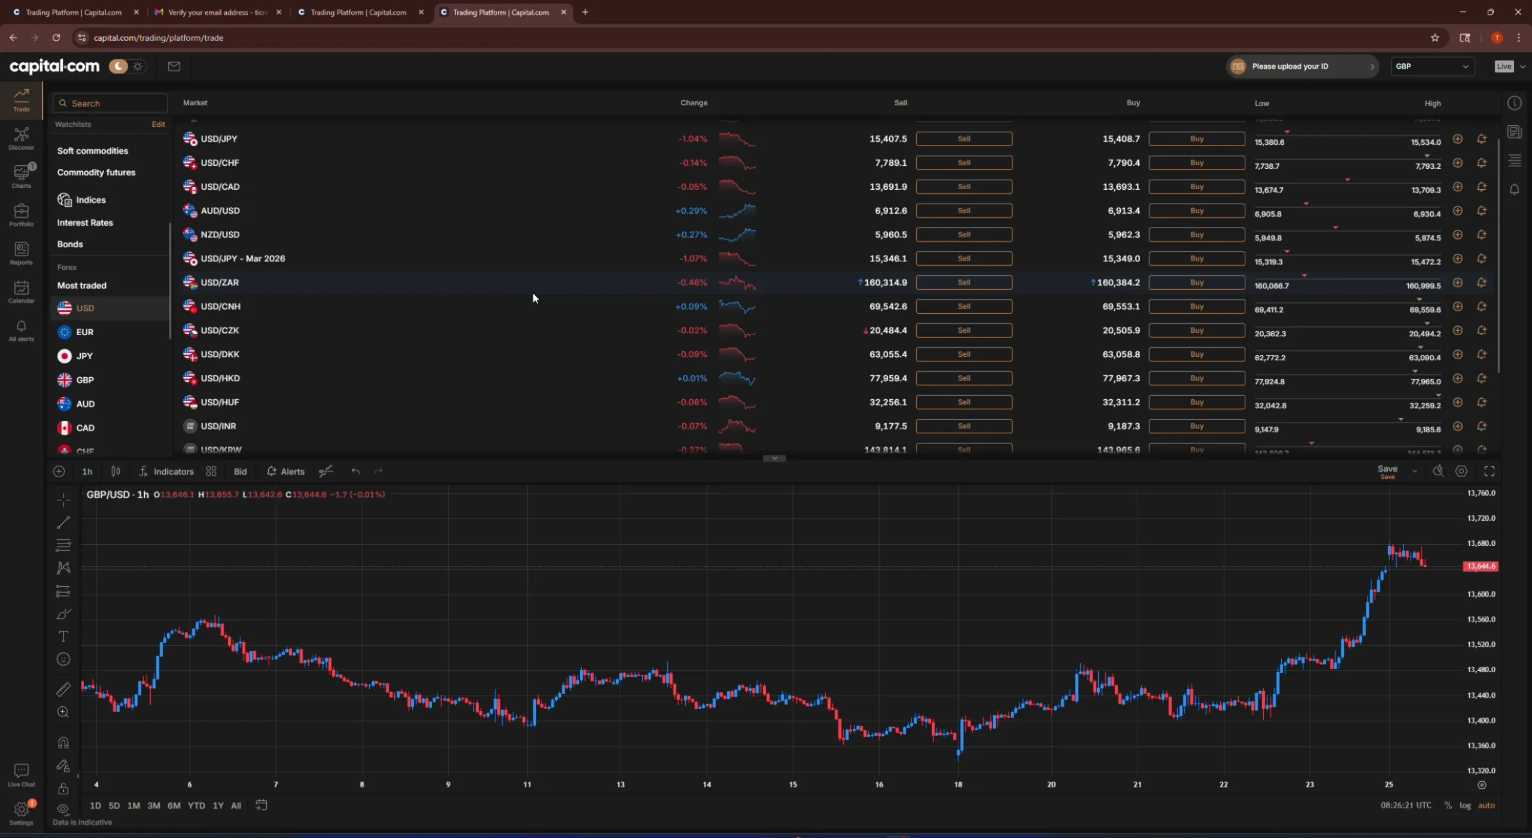This screenshot has height=838, width=1532.
Task: Collapse the watchlist with the down arrow
Action: click(x=774, y=459)
